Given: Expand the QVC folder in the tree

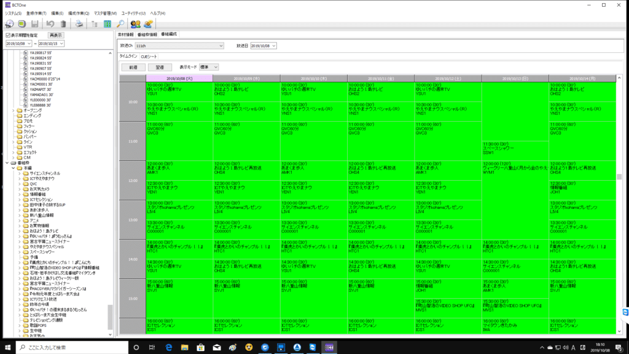Looking at the screenshot, I should [x=20, y=184].
